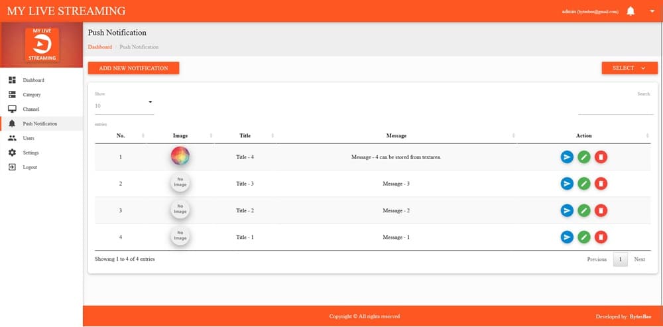Click the colorful image thumbnail for Title - 4
Image resolution: width=663 pixels, height=327 pixels.
click(x=180, y=157)
